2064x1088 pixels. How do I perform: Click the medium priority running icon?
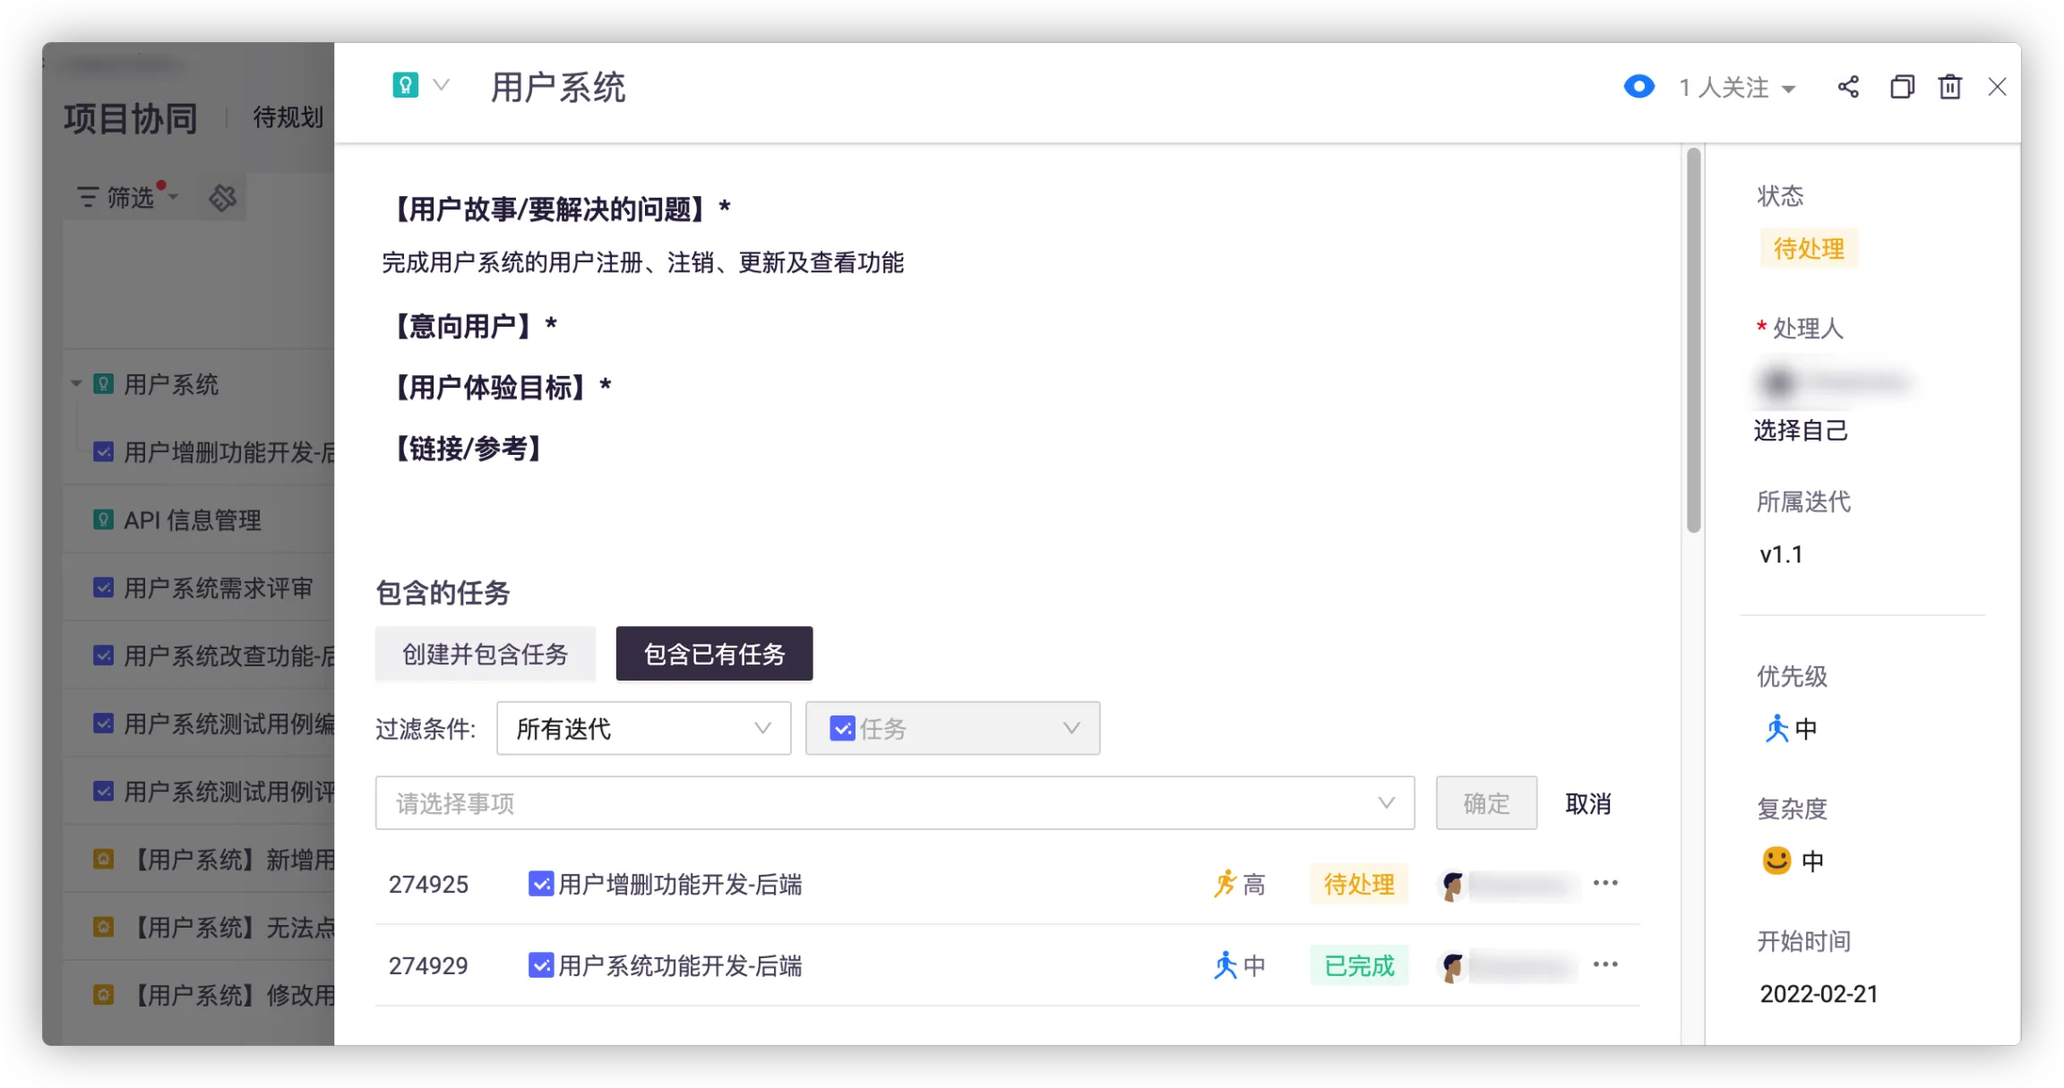1776,729
